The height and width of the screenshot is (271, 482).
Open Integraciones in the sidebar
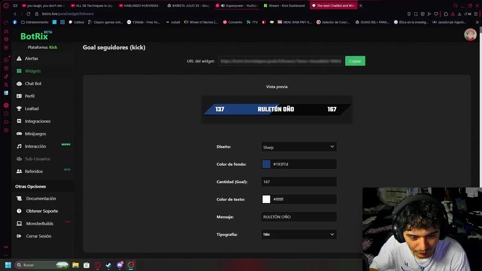[x=34, y=121]
